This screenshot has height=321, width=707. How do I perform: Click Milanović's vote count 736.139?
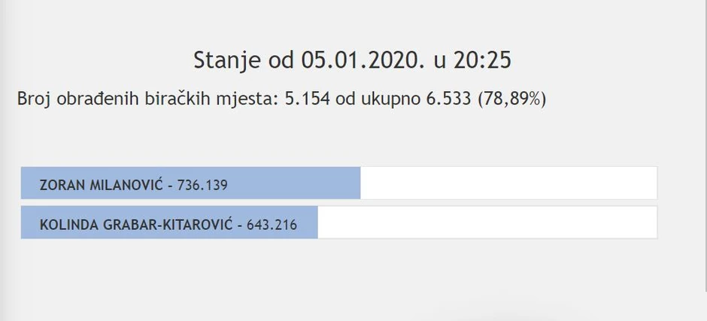click(x=202, y=184)
